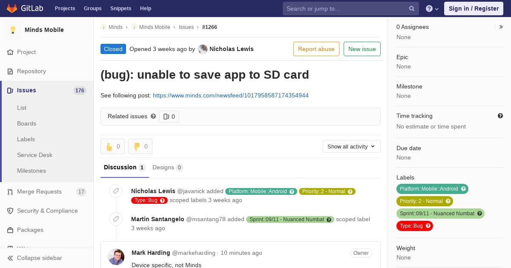Open Service Desk in sidebar
Viewport: 511px width, 268px height.
click(x=34, y=155)
